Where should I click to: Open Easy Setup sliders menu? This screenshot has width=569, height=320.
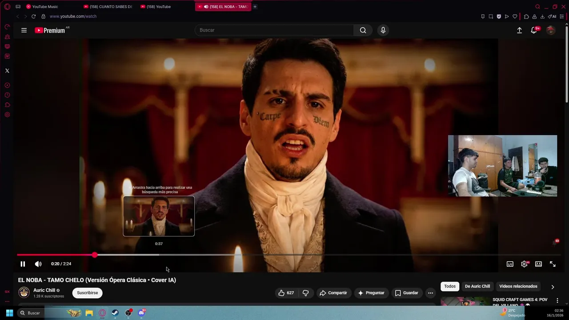coord(562,16)
